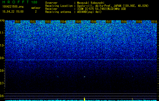Click the Receiving antenna label
The width and height of the screenshot is (159, 101).
tap(58, 12)
